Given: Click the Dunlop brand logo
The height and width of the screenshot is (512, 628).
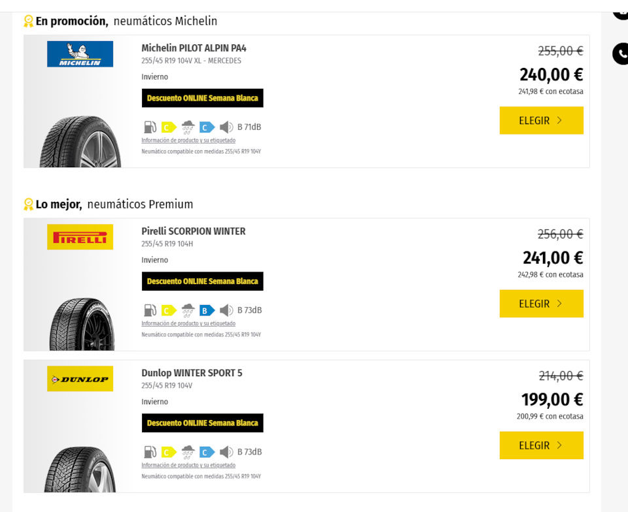Looking at the screenshot, I should [x=80, y=379].
